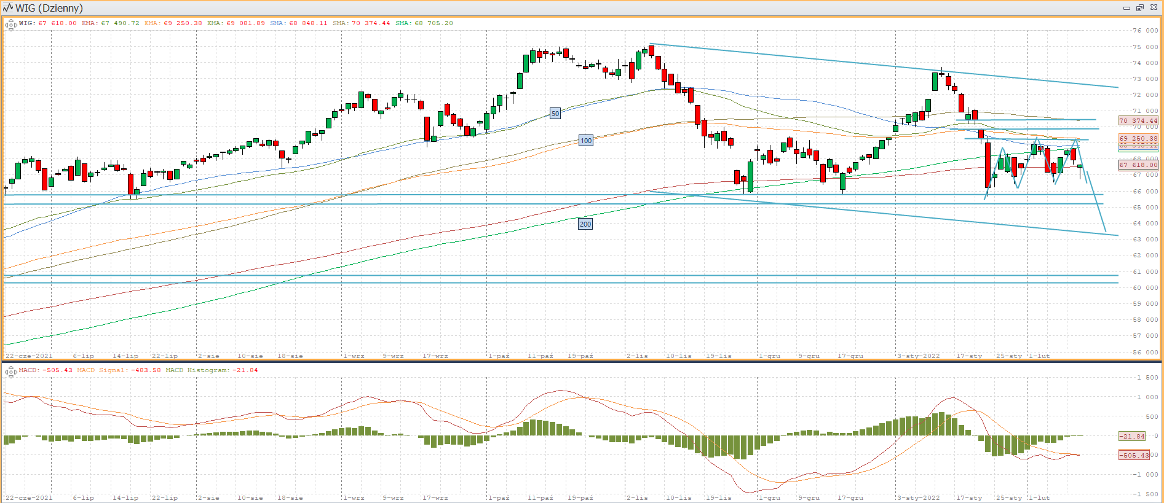Click the -505.43 MACD value axis tag
Image resolution: width=1164 pixels, height=503 pixels.
click(x=1134, y=455)
